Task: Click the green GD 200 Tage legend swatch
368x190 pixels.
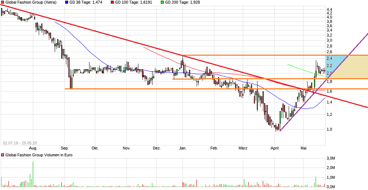Action: (x=162, y=2)
